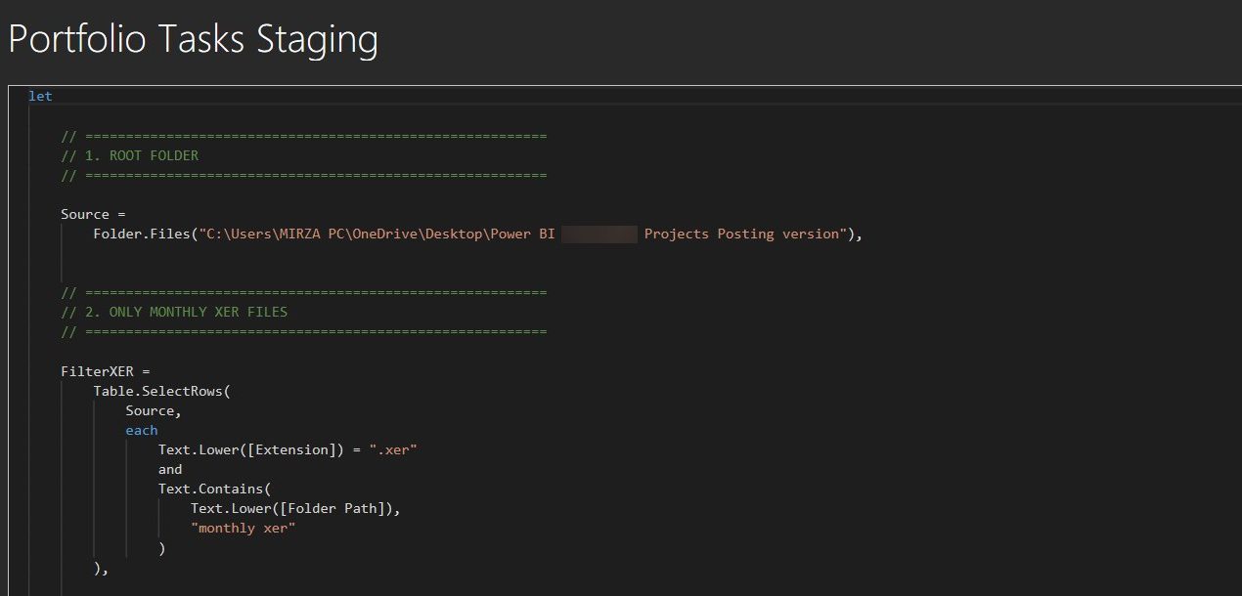1242x596 pixels.
Task: Click the "let" keyword
Action: tap(40, 96)
